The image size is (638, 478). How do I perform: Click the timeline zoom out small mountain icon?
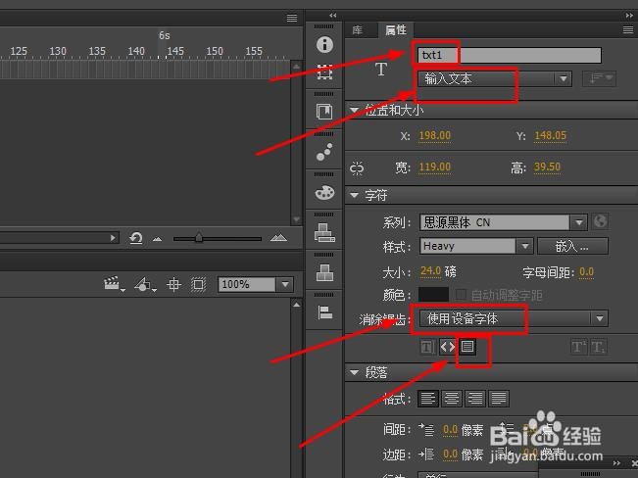pos(157,239)
